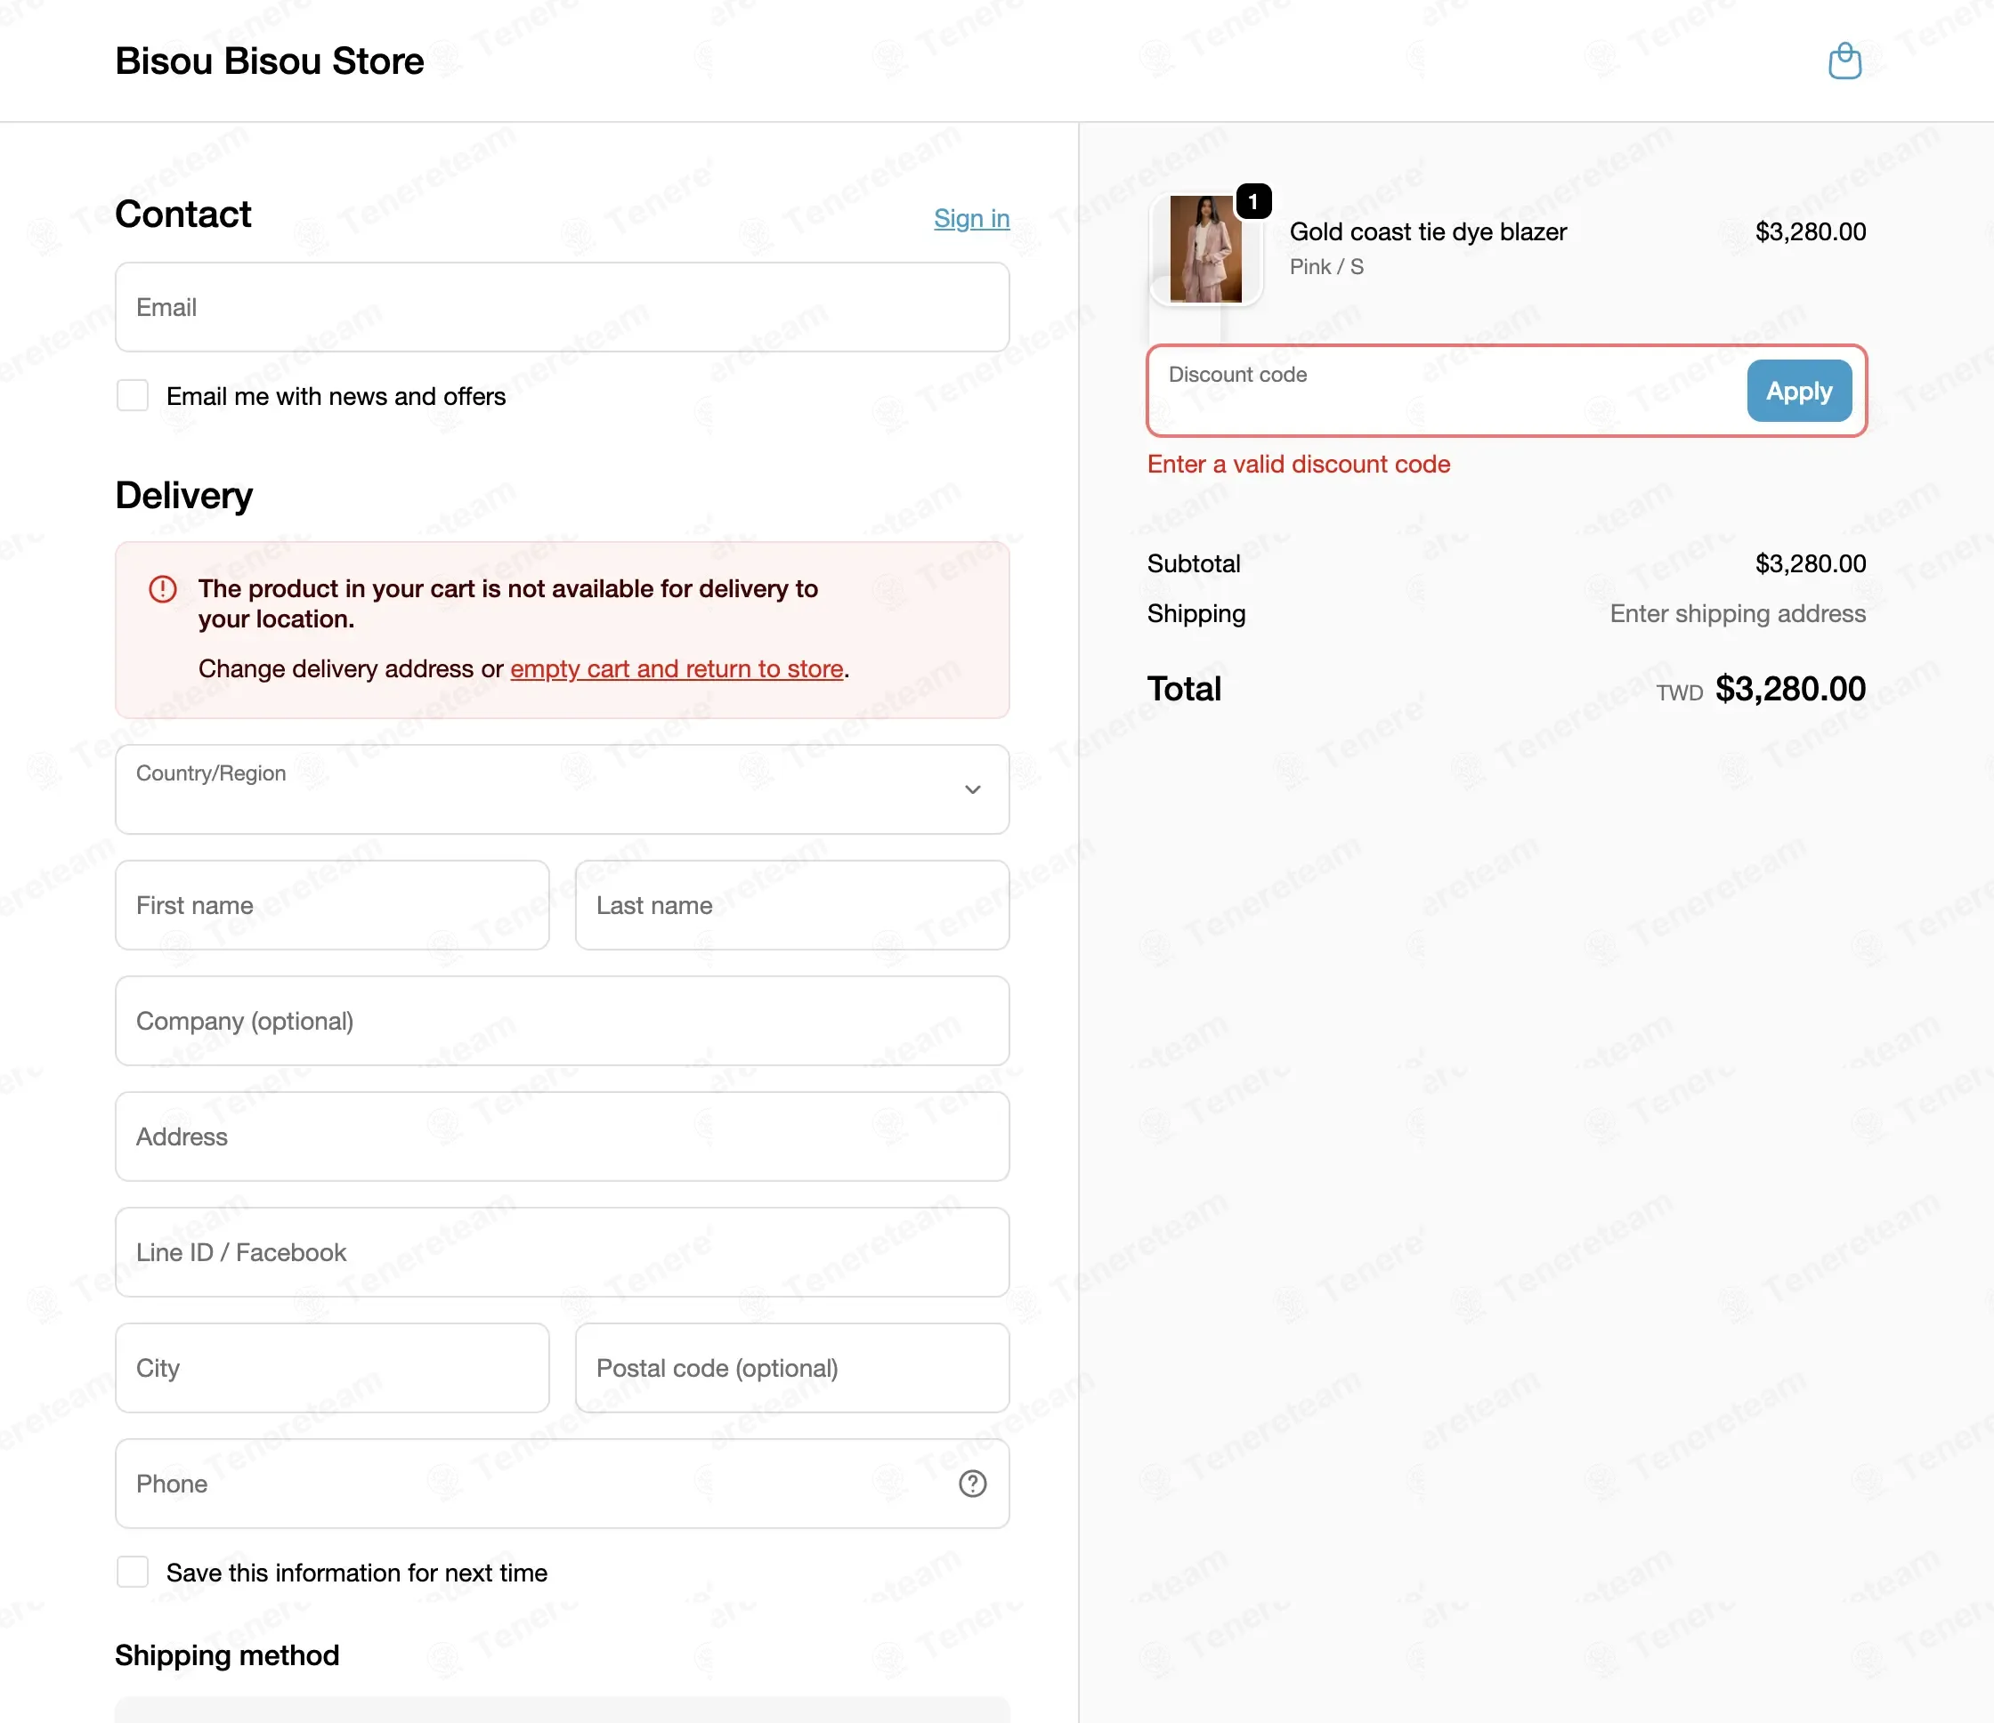Click the Enter a valid discount code error
Image resolution: width=1994 pixels, height=1723 pixels.
pos(1298,465)
